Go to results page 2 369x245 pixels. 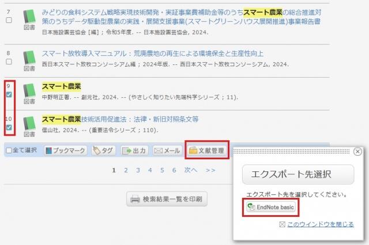point(126,170)
